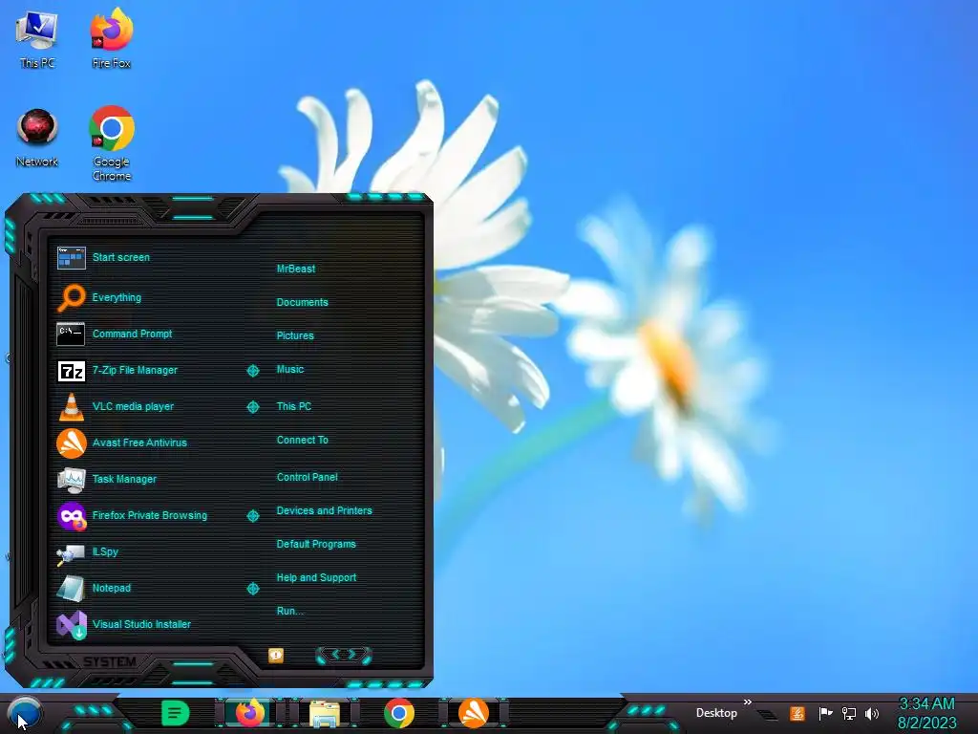This screenshot has height=734, width=978.
Task: Select This PC in the start menu list
Action: 294,406
